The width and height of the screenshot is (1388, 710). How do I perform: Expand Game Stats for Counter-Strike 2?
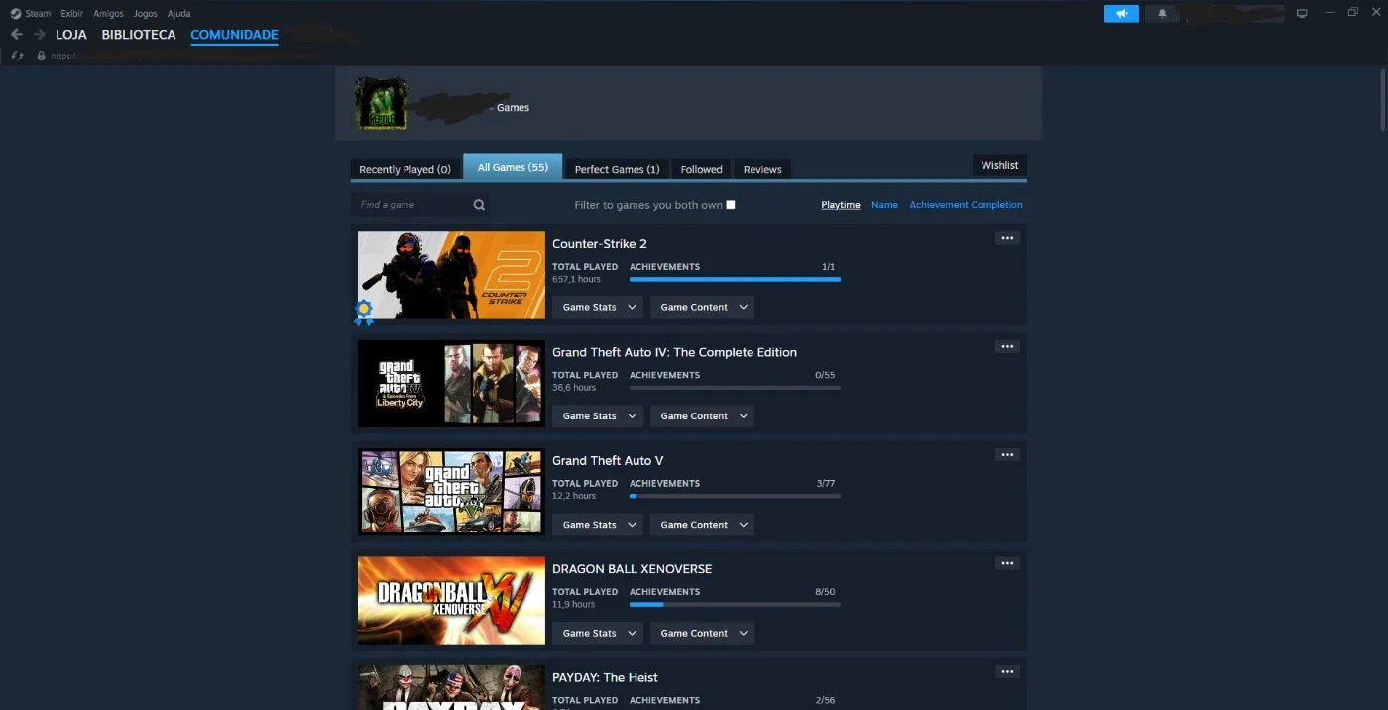598,307
